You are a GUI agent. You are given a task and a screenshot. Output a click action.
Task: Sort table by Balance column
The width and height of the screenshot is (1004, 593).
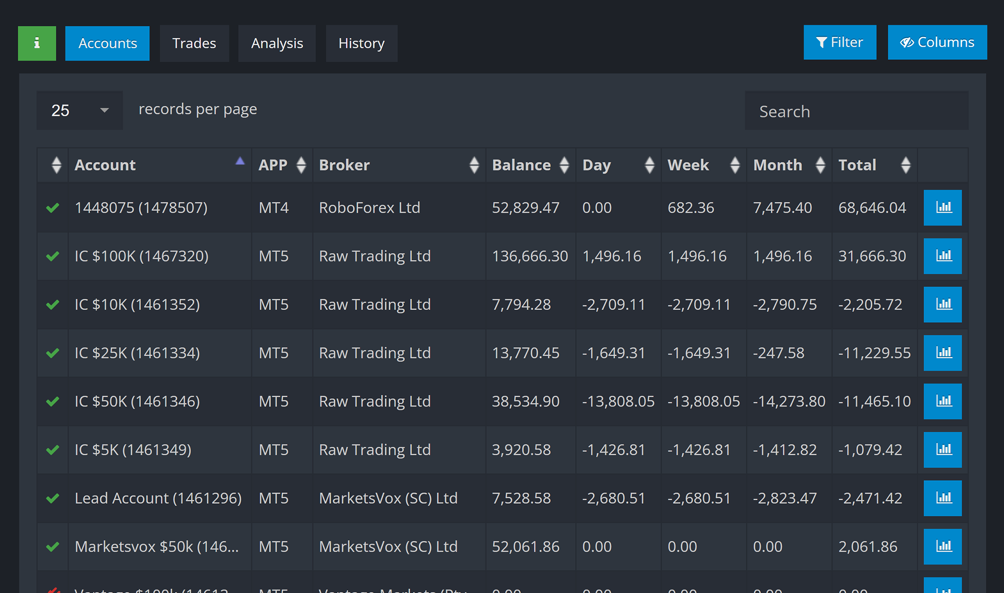tap(530, 165)
